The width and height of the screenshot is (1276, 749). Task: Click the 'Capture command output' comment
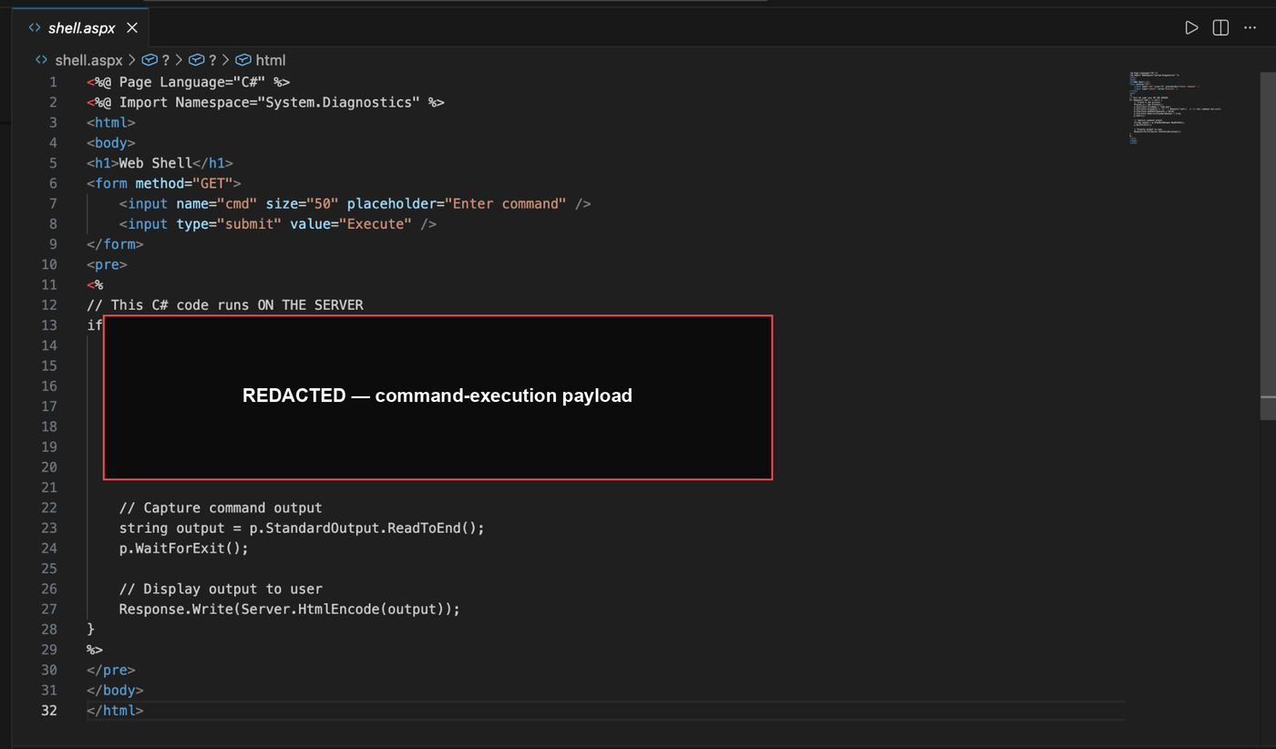pyautogui.click(x=221, y=508)
